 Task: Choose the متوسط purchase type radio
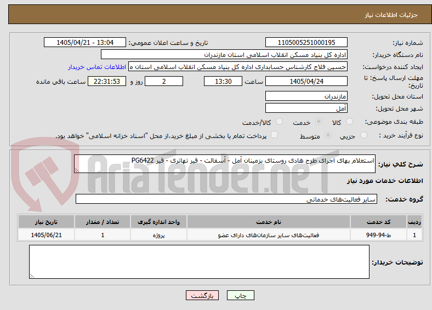328,135
